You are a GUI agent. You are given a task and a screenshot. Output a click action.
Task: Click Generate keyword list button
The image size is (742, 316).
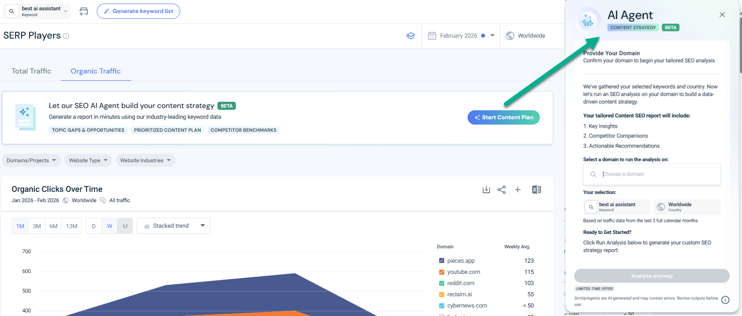click(x=139, y=11)
